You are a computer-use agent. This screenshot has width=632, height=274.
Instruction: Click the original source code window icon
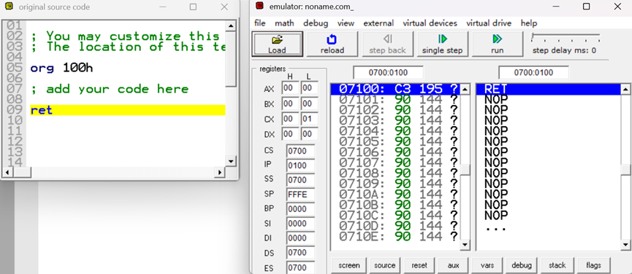pos(9,6)
